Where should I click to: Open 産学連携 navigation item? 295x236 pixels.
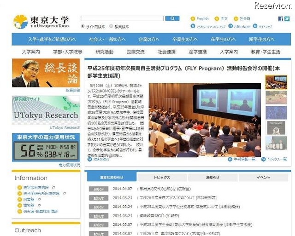[198, 52]
